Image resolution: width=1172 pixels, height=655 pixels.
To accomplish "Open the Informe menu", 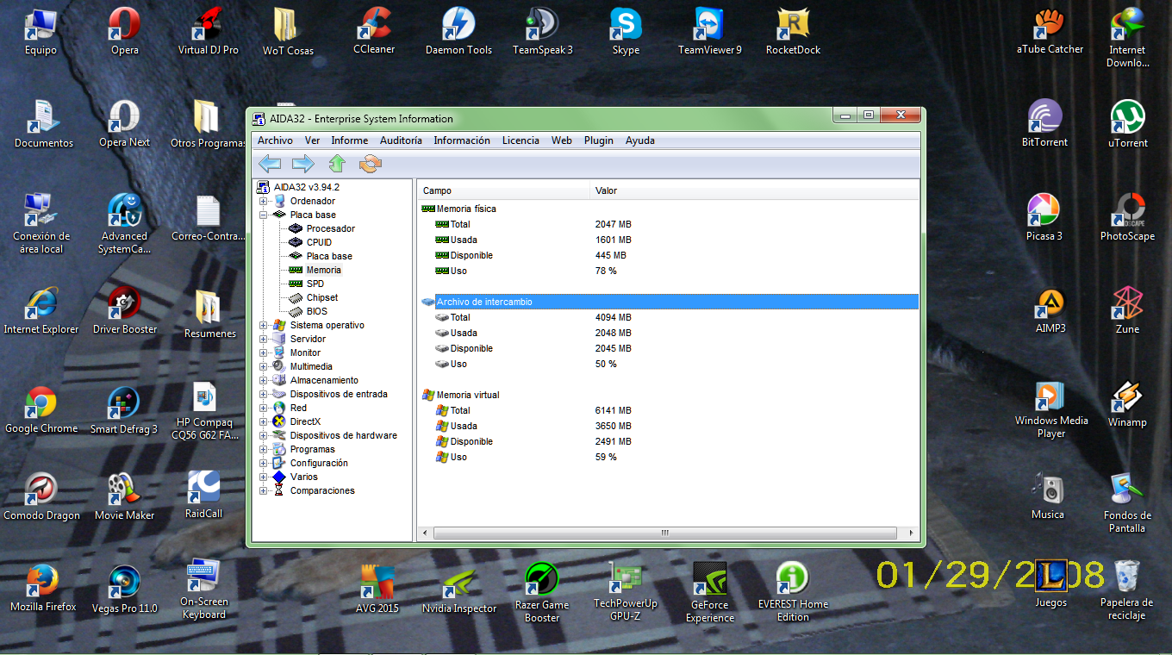I will 349,140.
